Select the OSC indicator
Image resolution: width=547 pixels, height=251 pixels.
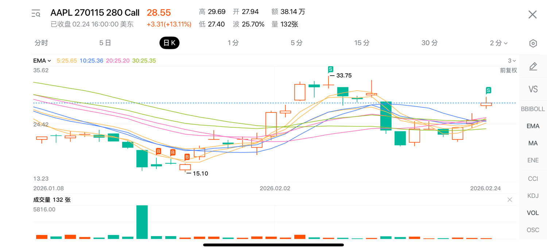pos(533,230)
